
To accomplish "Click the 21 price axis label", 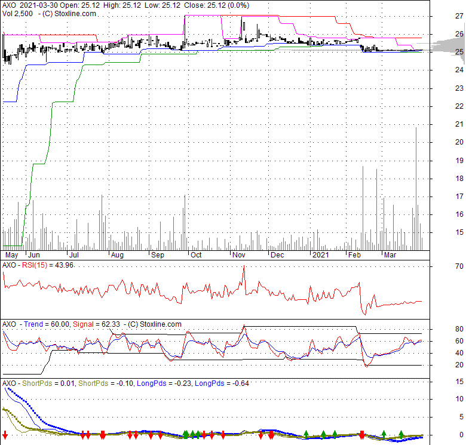I will point(459,124).
